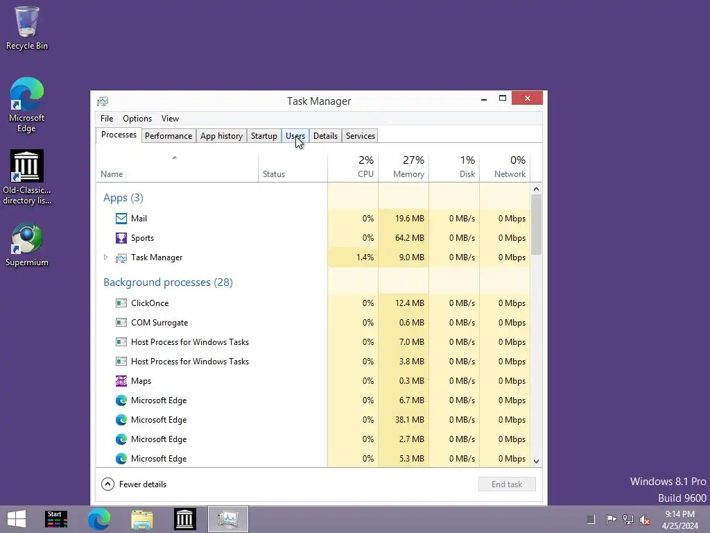
Task: Open the File menu
Action: (x=107, y=118)
